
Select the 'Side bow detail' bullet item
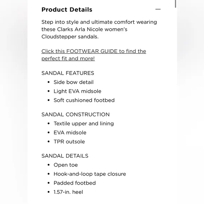tap(74, 82)
